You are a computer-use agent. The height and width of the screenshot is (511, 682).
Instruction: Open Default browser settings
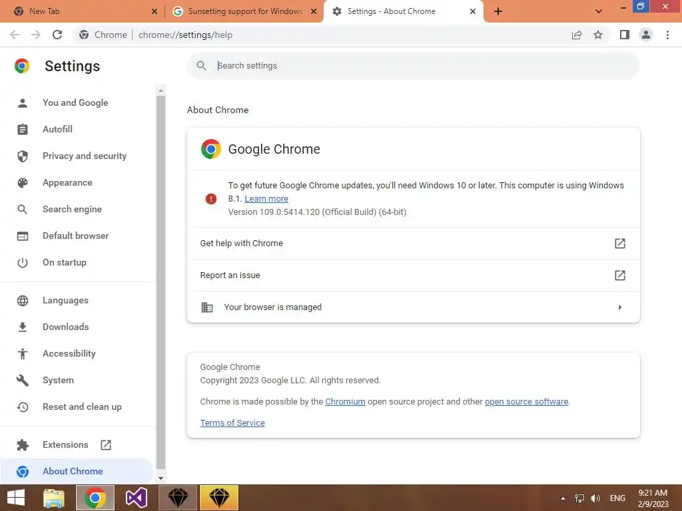click(76, 236)
